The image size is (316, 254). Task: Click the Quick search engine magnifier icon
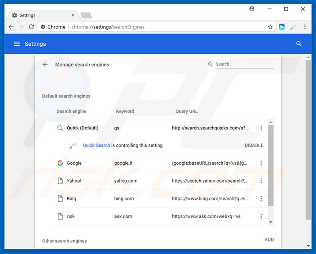(x=60, y=128)
